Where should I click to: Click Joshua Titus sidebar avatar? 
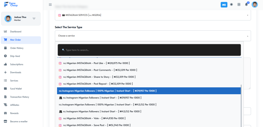pos(8,18)
